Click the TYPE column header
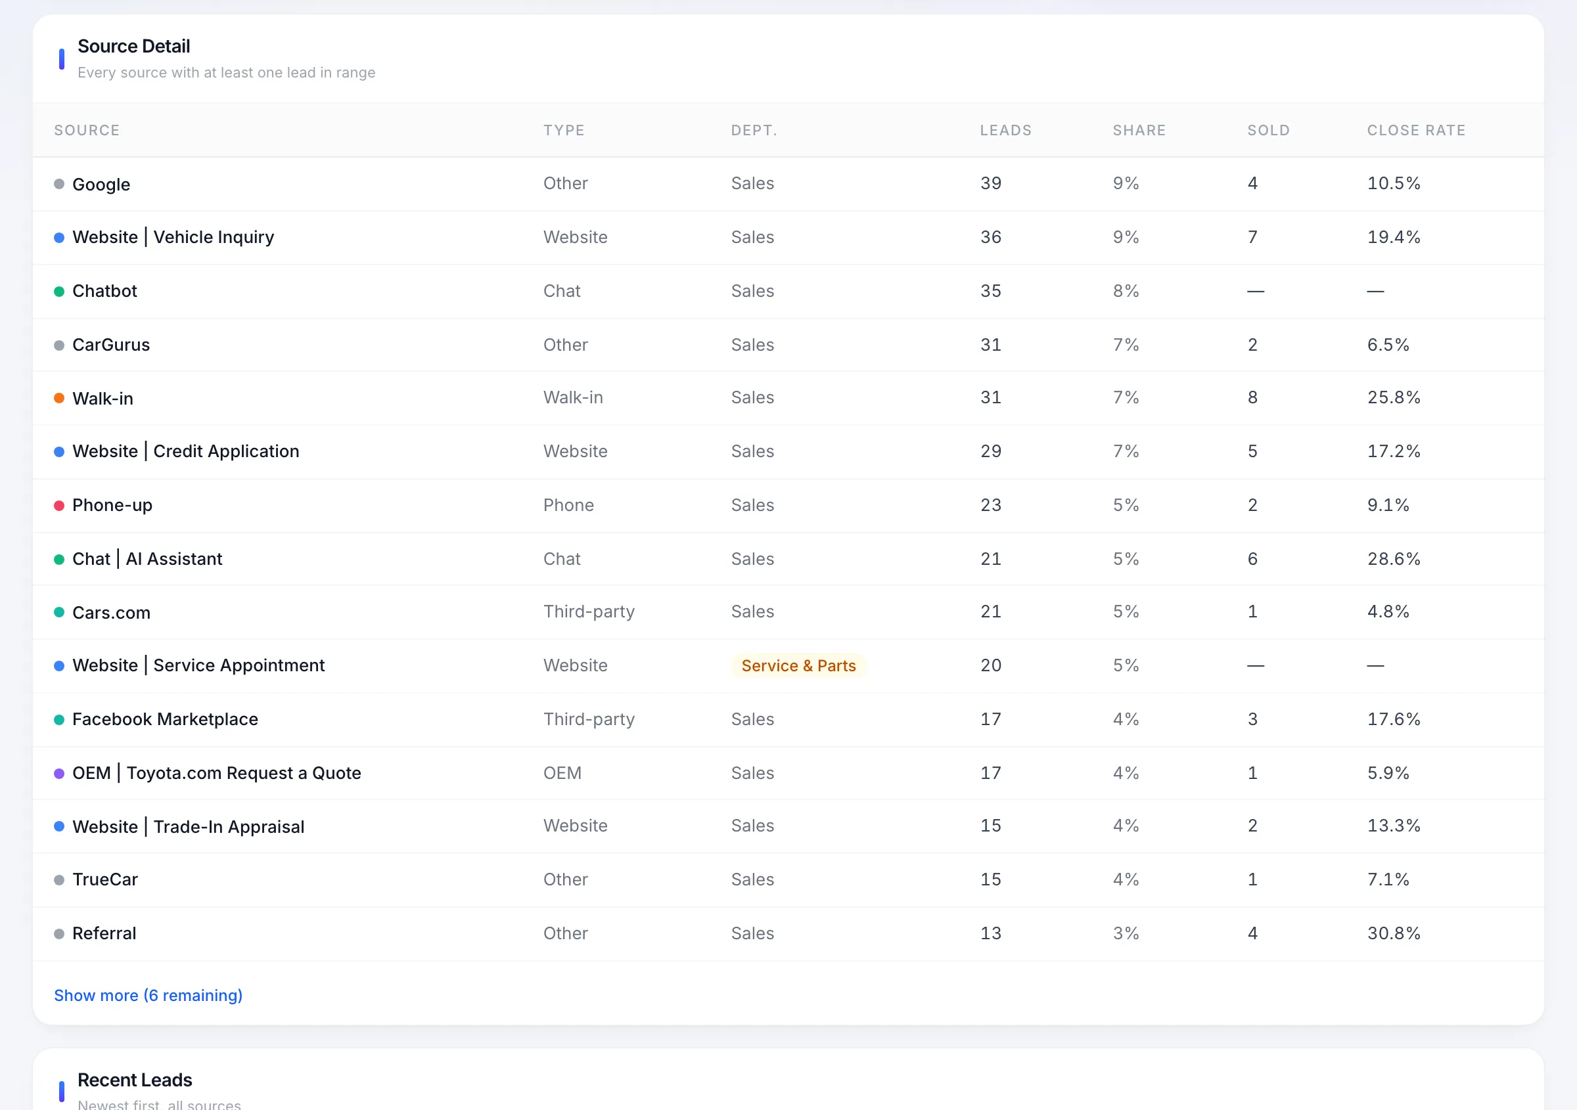This screenshot has width=1577, height=1110. point(564,131)
